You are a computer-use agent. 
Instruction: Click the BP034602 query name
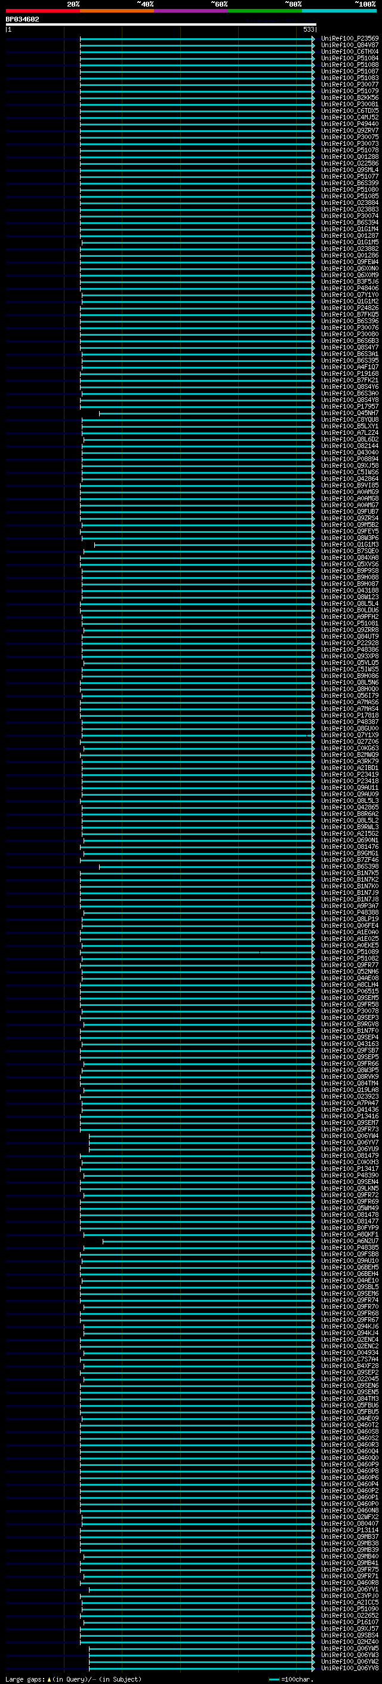pos(22,20)
